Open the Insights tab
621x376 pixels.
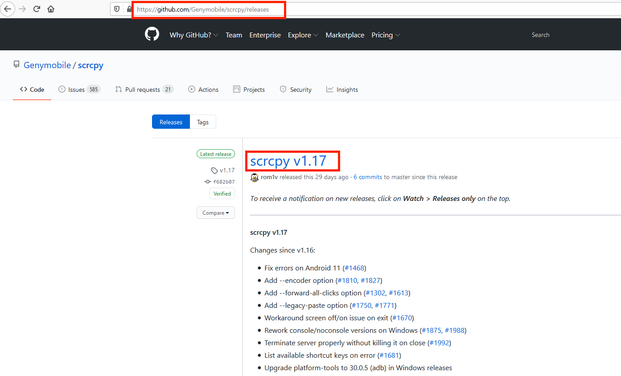coord(342,90)
